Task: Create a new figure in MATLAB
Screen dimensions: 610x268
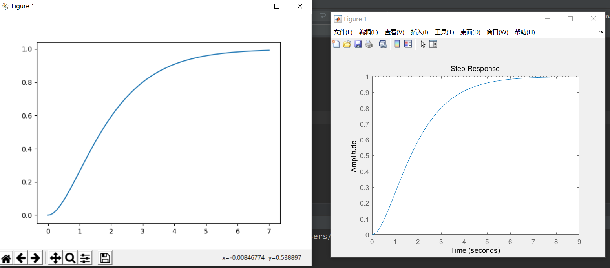Action: click(x=336, y=44)
